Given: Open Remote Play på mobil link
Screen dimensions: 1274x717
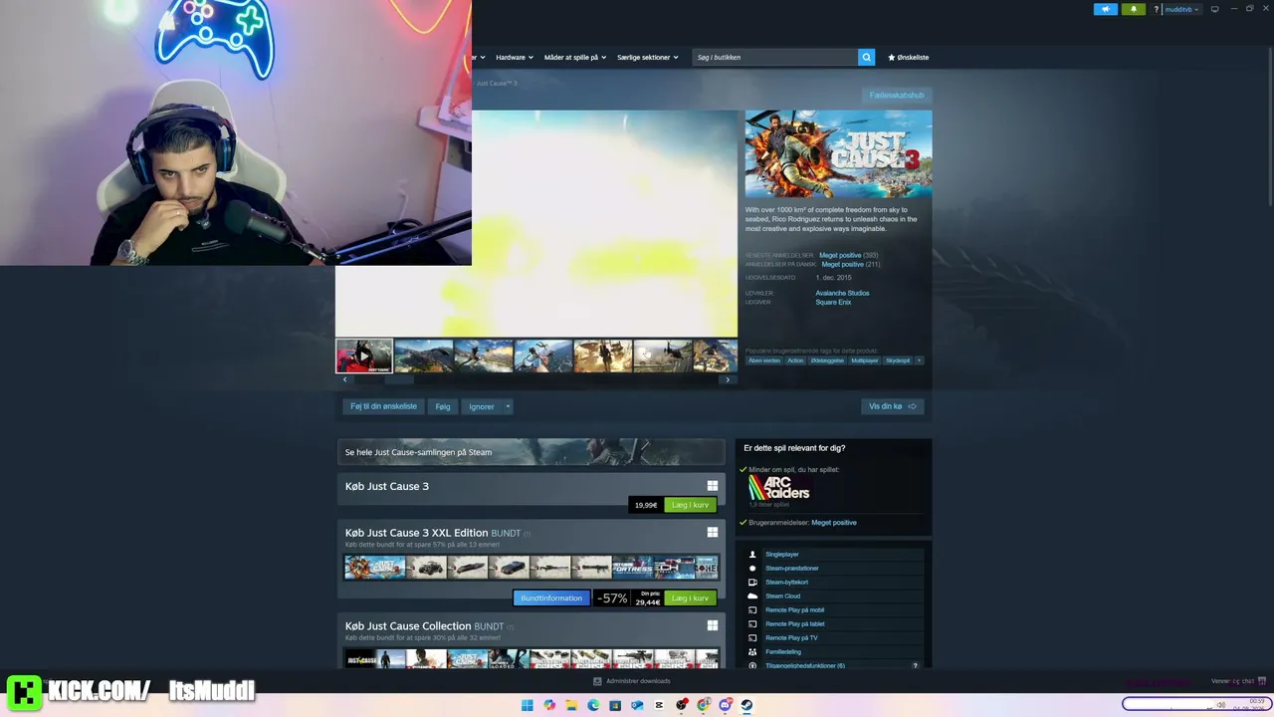Looking at the screenshot, I should pyautogui.click(x=794, y=610).
